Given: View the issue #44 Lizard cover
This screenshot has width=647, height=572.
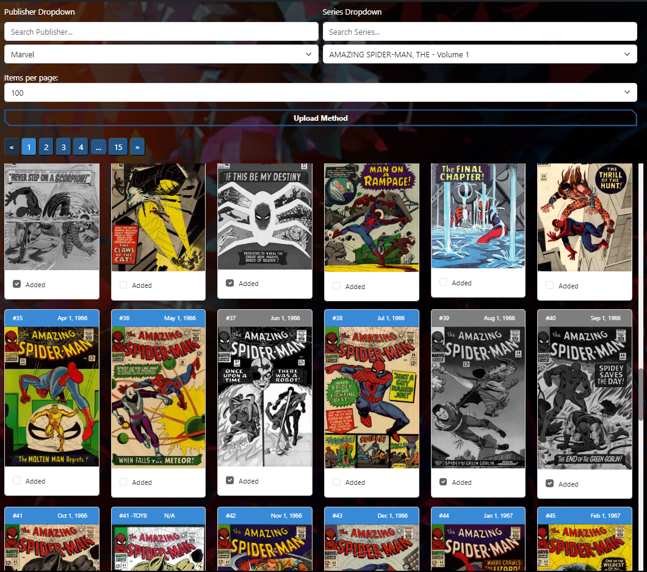Looking at the screenshot, I should click(x=479, y=548).
